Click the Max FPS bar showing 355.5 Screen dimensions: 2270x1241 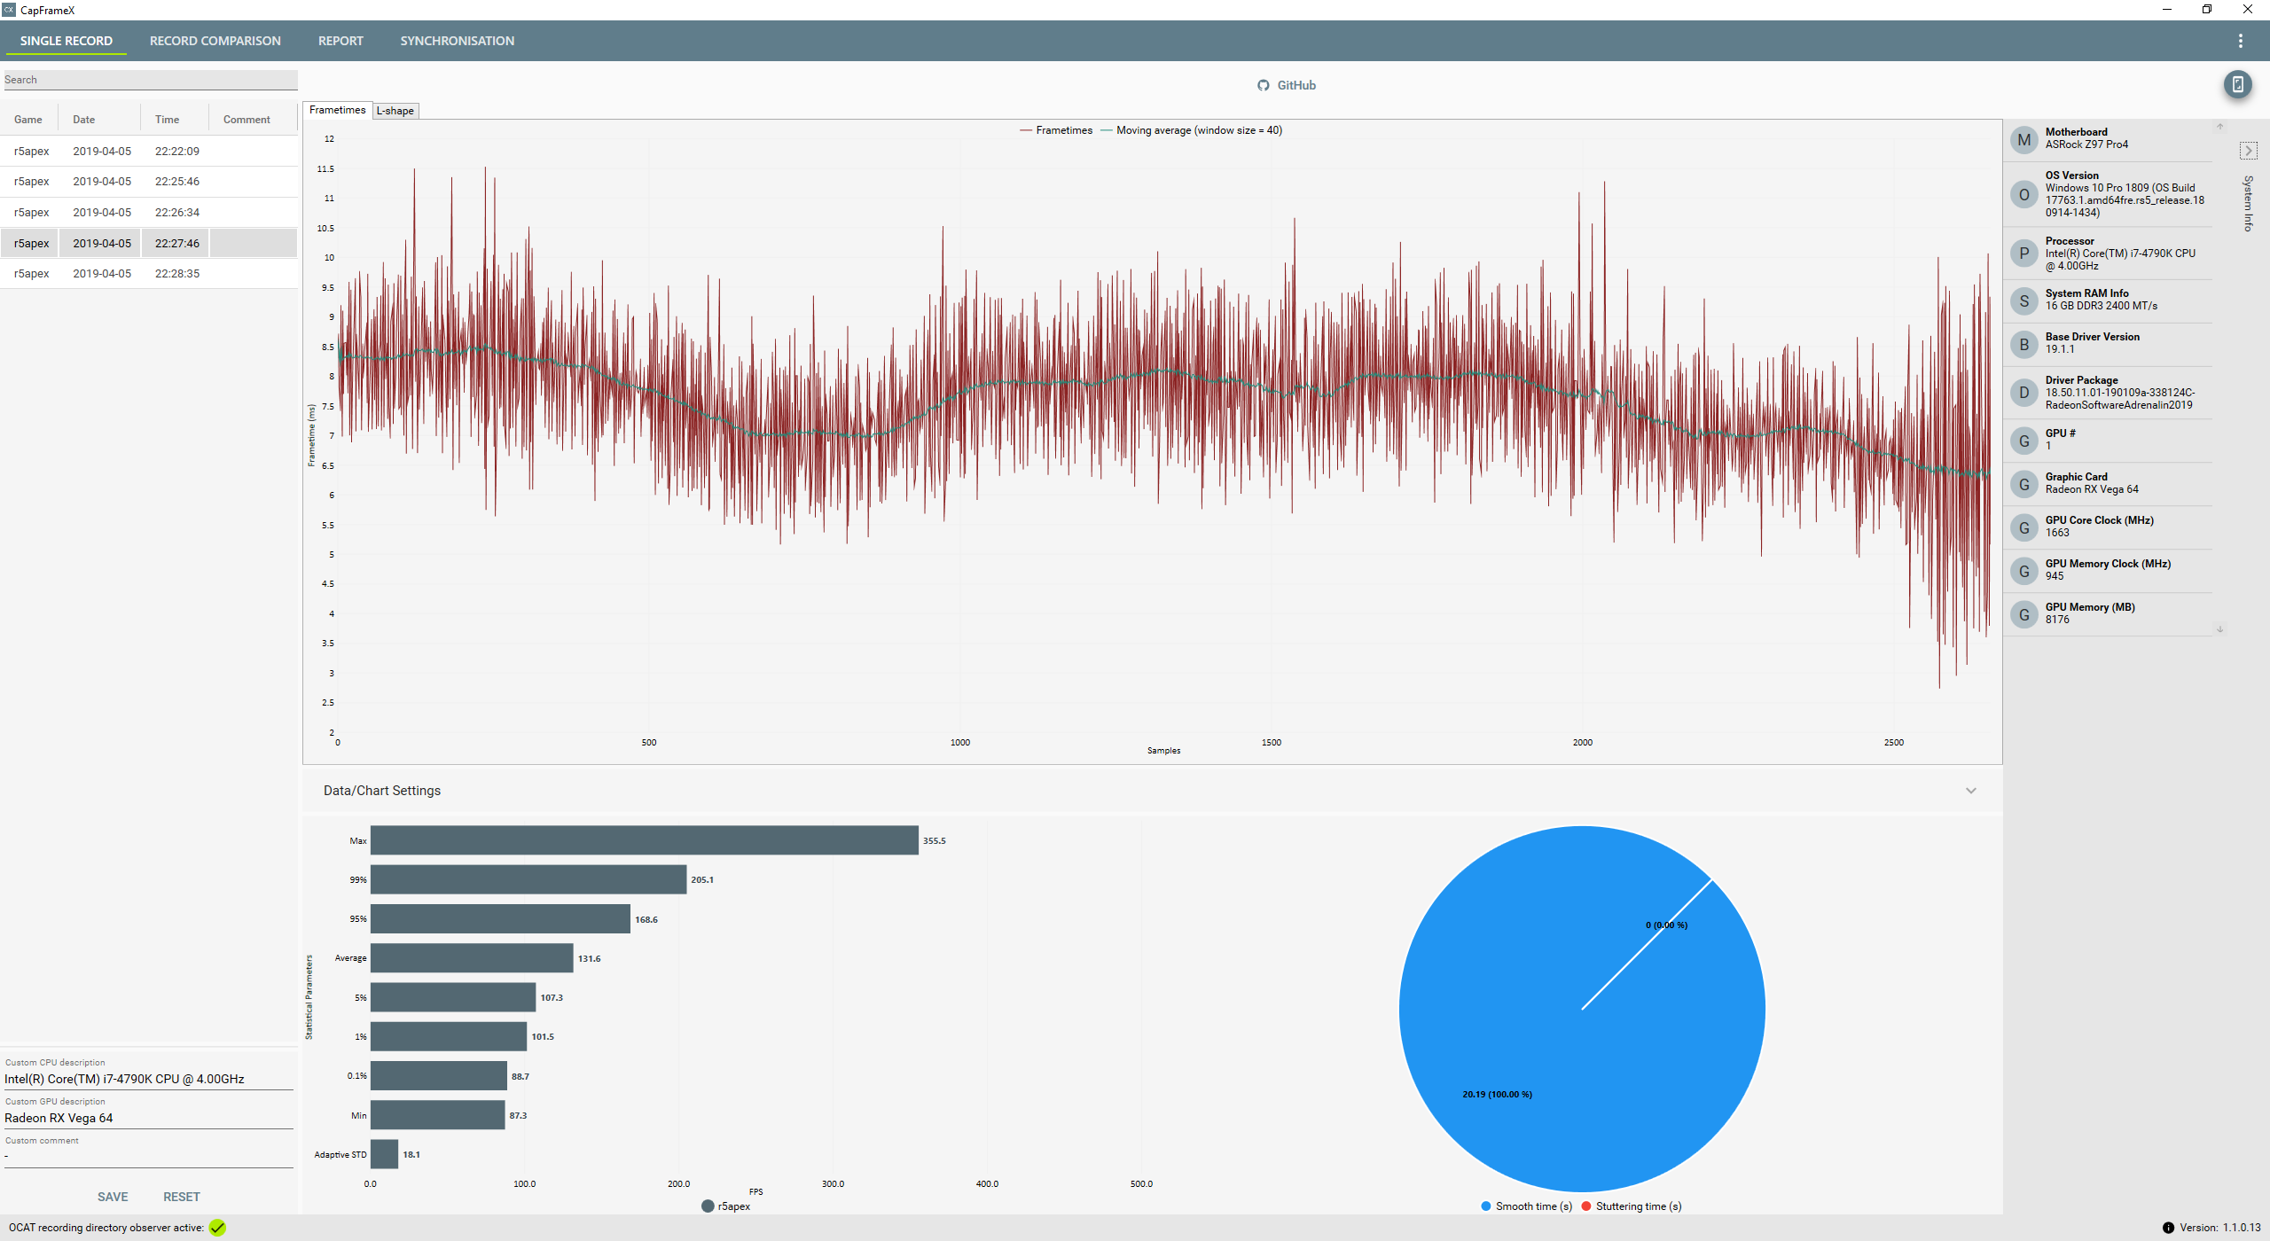(645, 840)
